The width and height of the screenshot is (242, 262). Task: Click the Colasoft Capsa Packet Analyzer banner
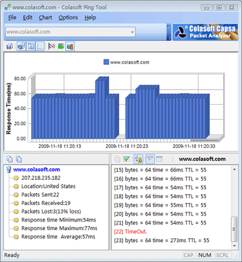point(206,32)
